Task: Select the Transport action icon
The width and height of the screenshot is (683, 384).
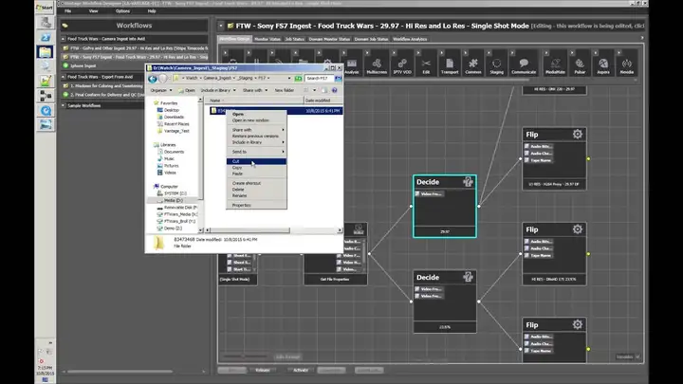Action: pos(450,65)
